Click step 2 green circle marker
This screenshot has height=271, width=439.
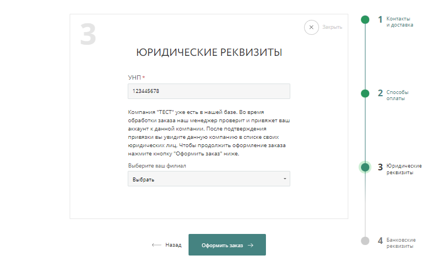coord(365,93)
